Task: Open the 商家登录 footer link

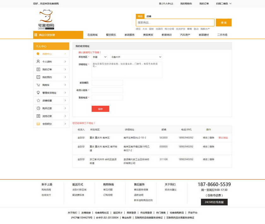Action: [131, 213]
